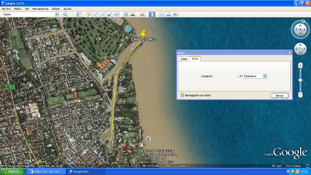Click the Inicio start button
Screen dimensions: 311x175
pos(12,171)
